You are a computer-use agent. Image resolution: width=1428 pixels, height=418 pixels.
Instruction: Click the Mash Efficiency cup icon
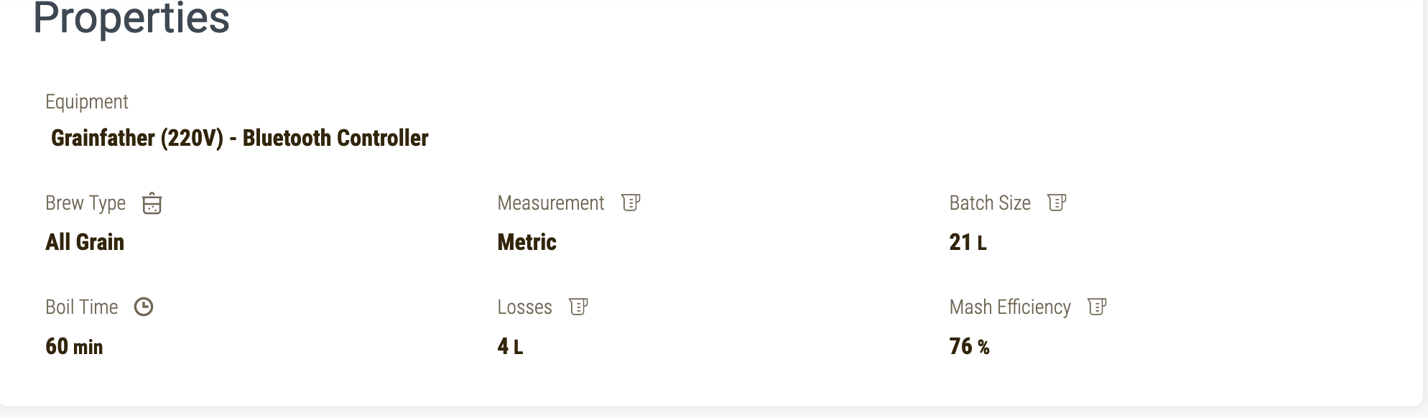pos(1097,307)
